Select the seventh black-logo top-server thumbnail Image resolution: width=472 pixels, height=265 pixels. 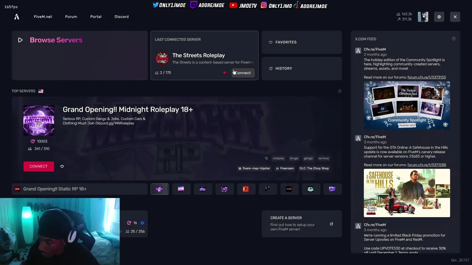pos(289,189)
